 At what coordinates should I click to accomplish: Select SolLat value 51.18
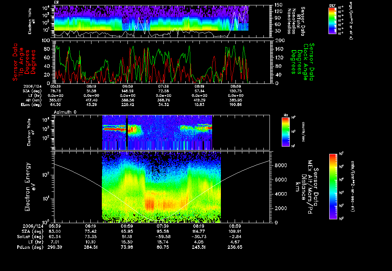point(127,237)
